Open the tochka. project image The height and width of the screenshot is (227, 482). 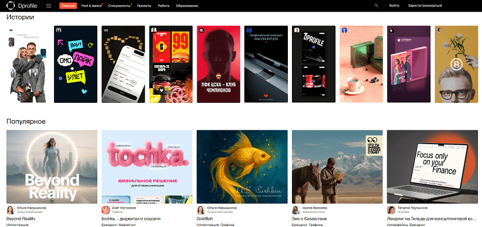pyautogui.click(x=147, y=166)
